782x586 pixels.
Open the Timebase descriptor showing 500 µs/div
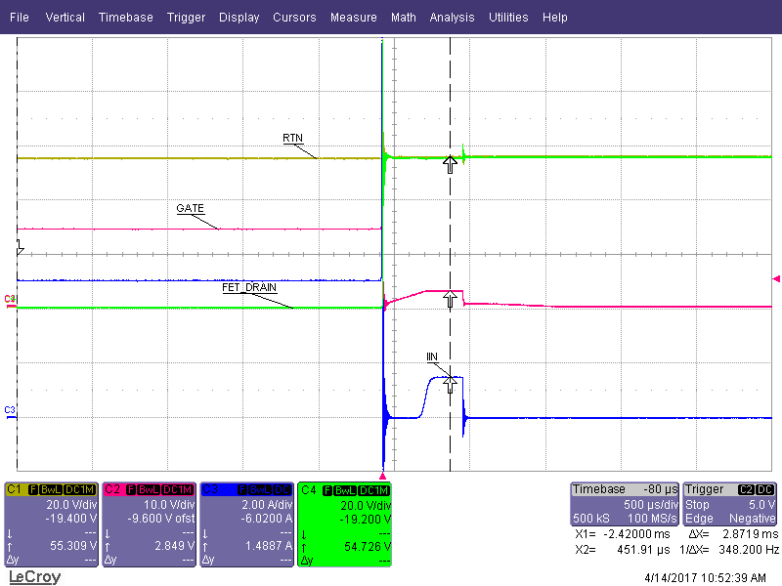click(653, 505)
